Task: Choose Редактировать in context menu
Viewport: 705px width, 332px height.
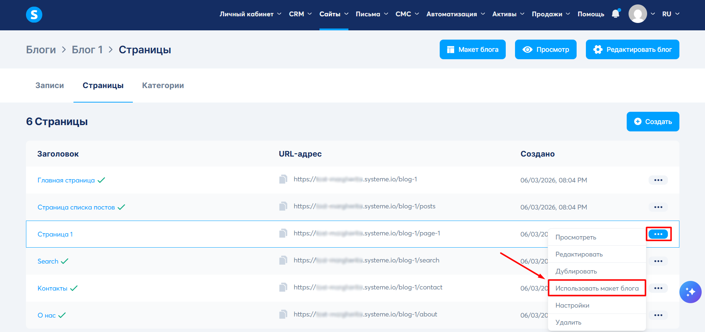Action: (x=597, y=254)
